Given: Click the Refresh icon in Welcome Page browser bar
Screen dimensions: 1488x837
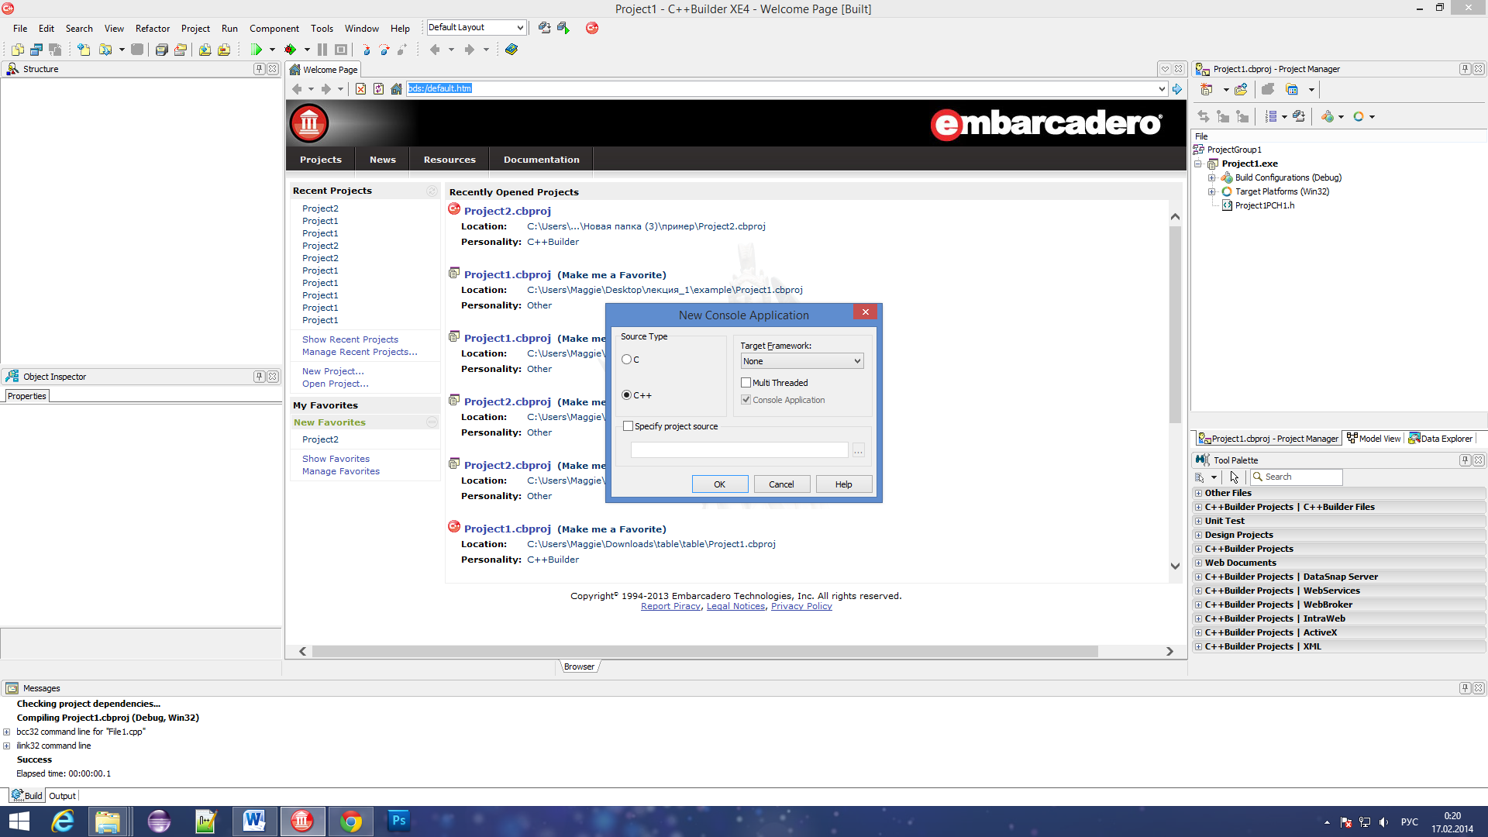Looking at the screenshot, I should point(378,89).
